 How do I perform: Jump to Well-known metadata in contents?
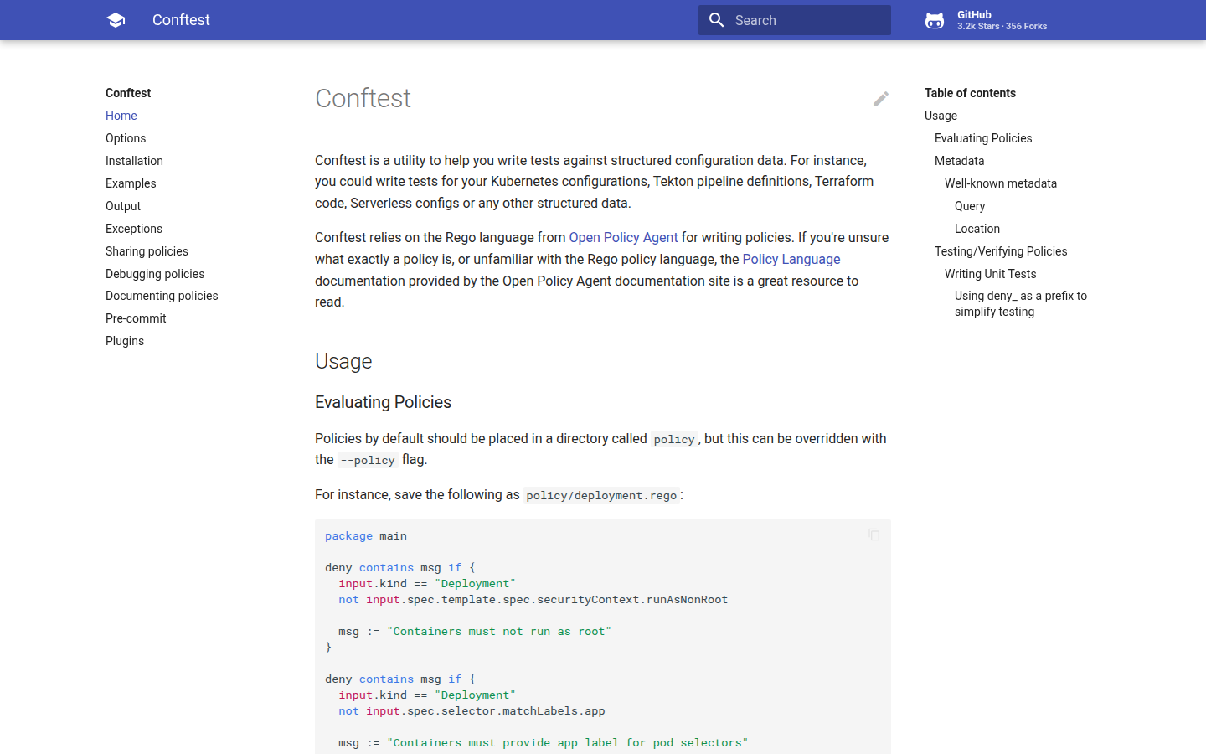pos(1001,183)
